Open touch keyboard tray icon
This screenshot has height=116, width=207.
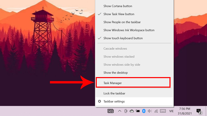(163, 111)
